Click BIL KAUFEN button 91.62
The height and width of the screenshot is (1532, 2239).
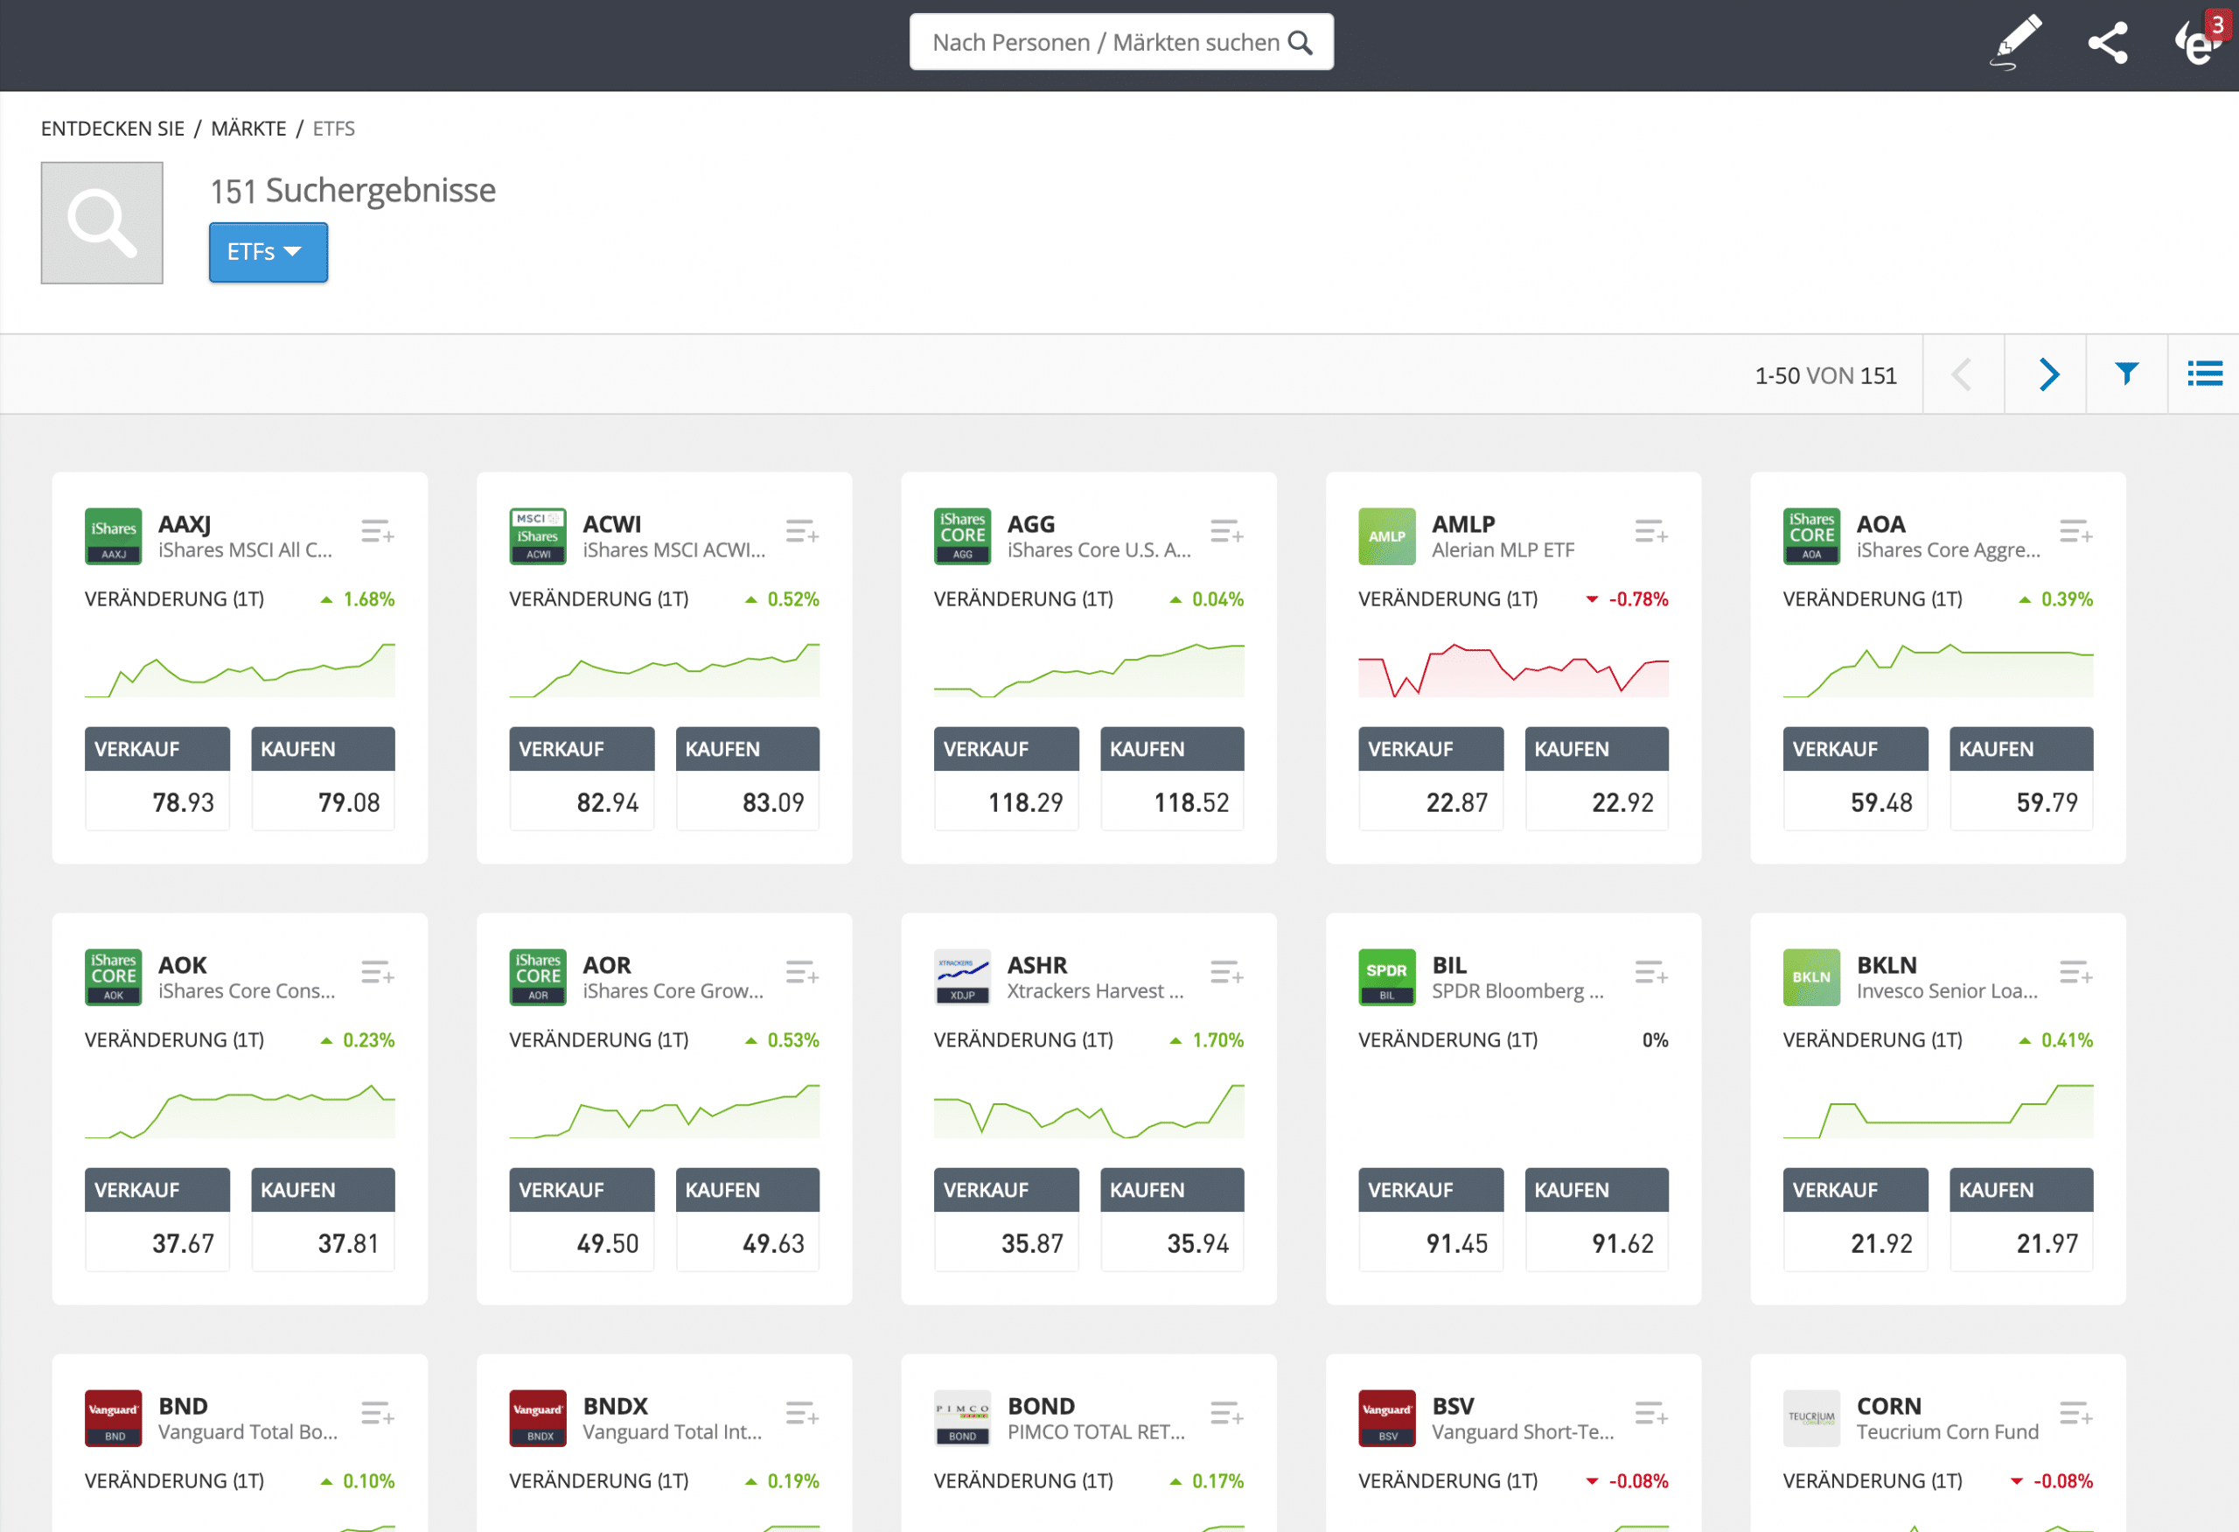[x=1596, y=1220]
